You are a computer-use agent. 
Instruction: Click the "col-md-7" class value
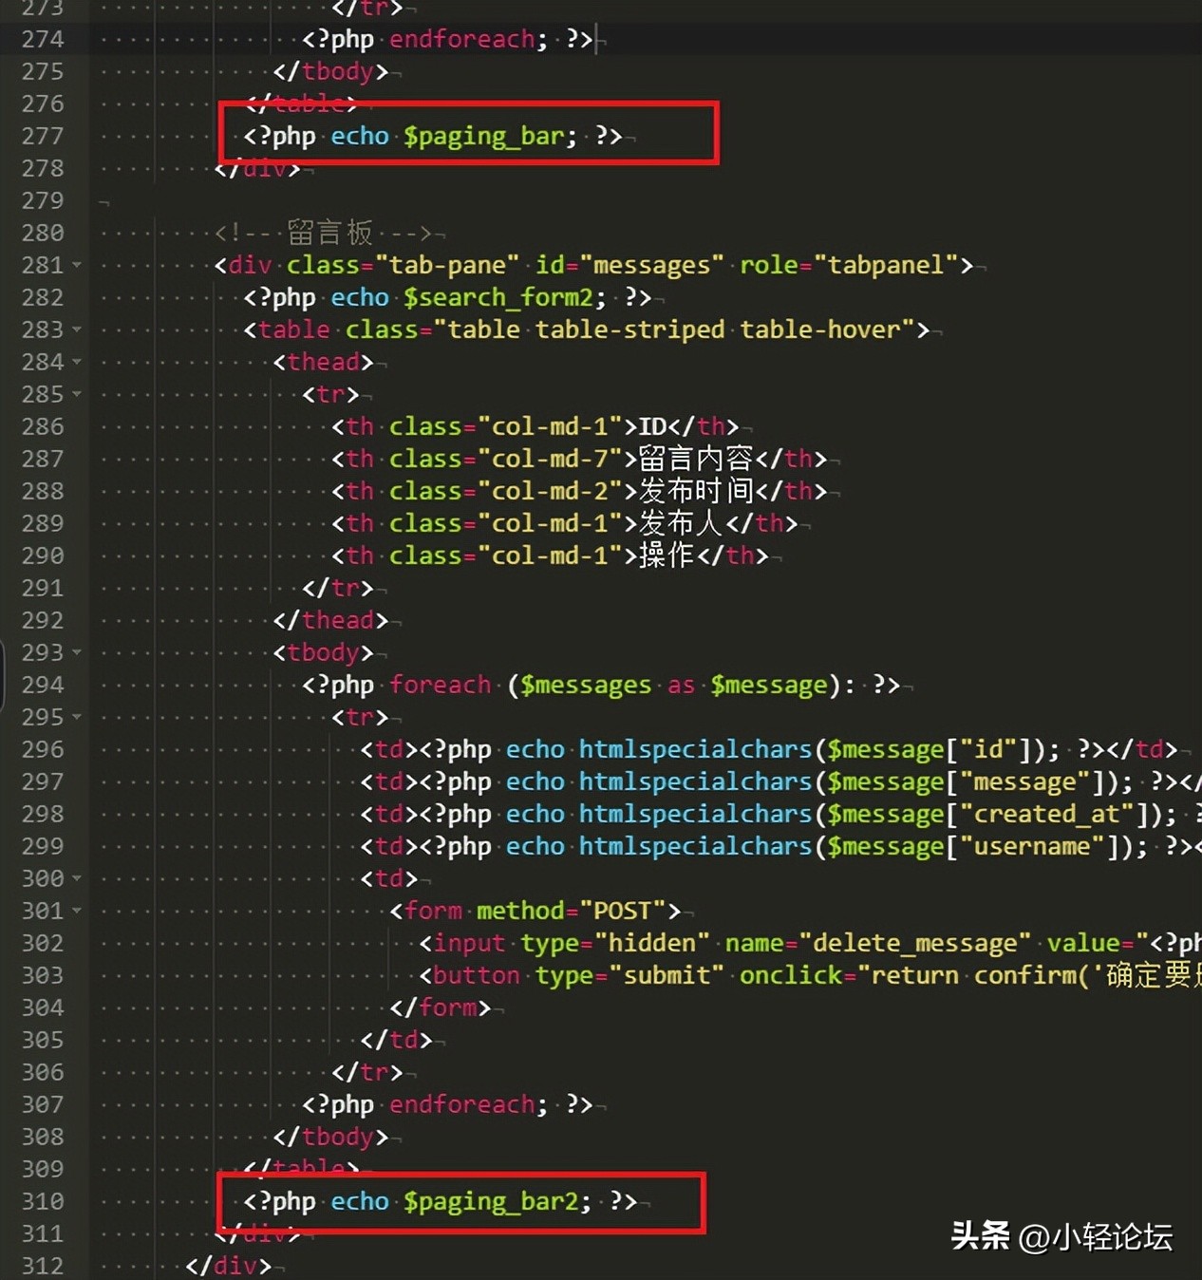(x=550, y=460)
